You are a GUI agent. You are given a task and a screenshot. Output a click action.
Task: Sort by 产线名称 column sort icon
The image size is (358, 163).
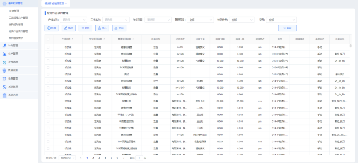coord(73,39)
